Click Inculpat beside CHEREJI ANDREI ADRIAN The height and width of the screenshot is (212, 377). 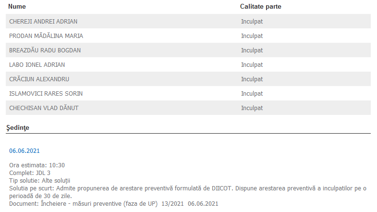click(252, 22)
